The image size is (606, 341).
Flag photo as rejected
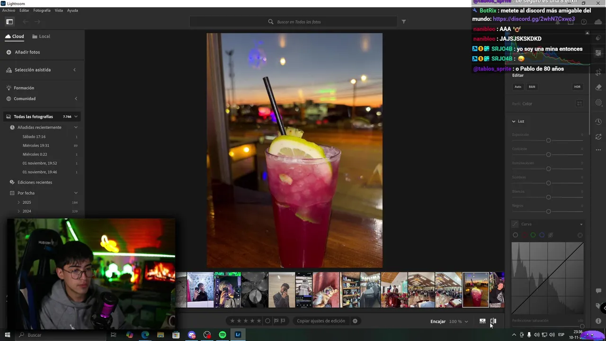pyautogui.click(x=283, y=321)
